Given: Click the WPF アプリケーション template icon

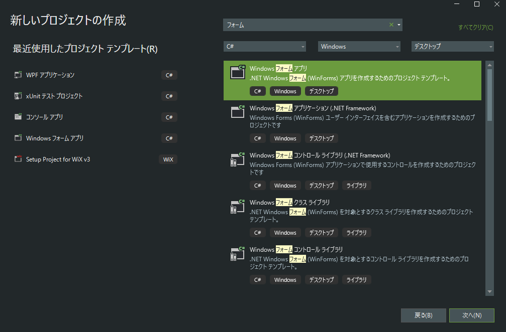Looking at the screenshot, I should point(18,75).
